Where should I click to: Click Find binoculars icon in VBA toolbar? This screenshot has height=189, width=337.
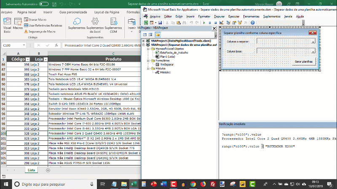pos(184,23)
